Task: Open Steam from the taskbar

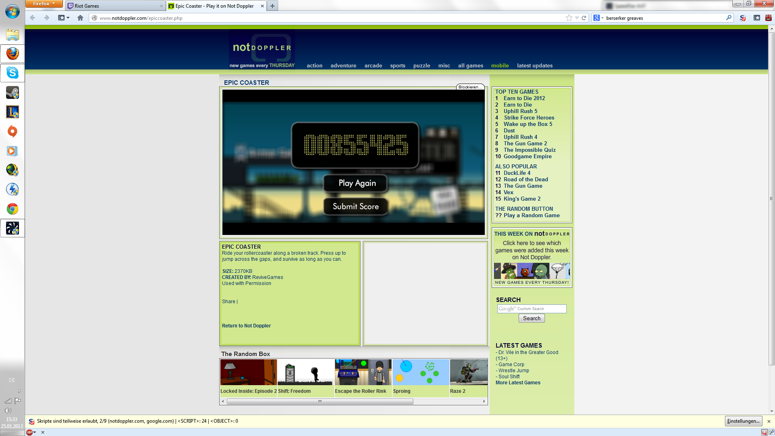Action: click(x=12, y=92)
